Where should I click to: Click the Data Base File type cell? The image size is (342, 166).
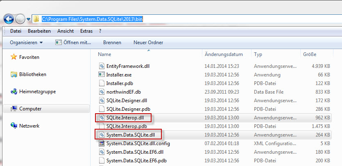(x=269, y=92)
